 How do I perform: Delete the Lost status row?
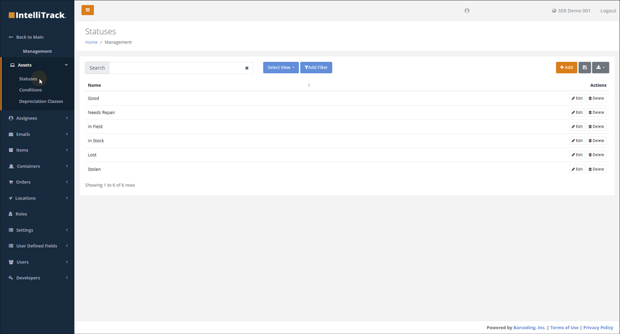click(x=596, y=155)
